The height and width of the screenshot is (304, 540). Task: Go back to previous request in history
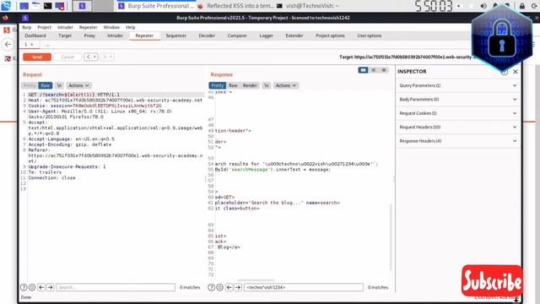[88, 57]
